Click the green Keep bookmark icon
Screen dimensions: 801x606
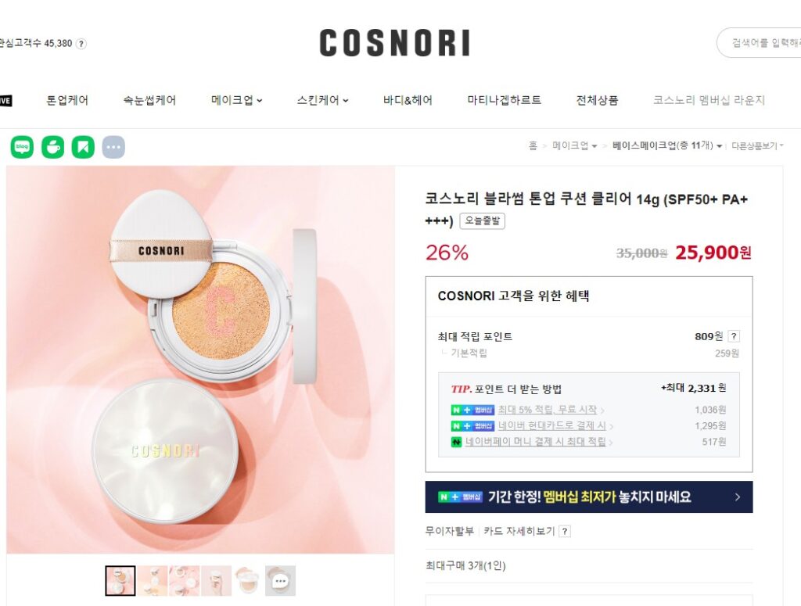pyautogui.click(x=83, y=147)
